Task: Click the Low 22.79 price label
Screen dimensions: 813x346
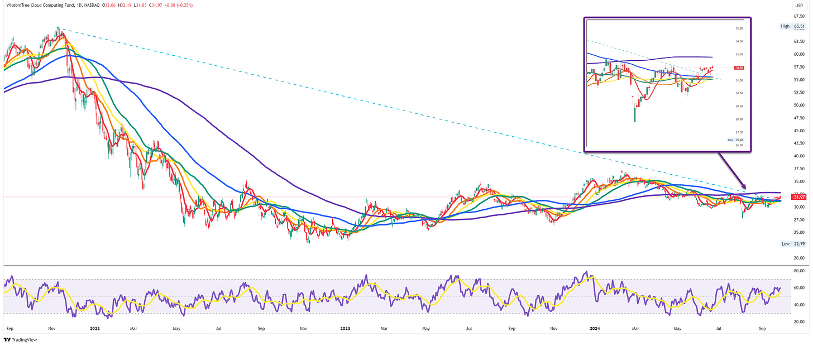Action: click(793, 244)
